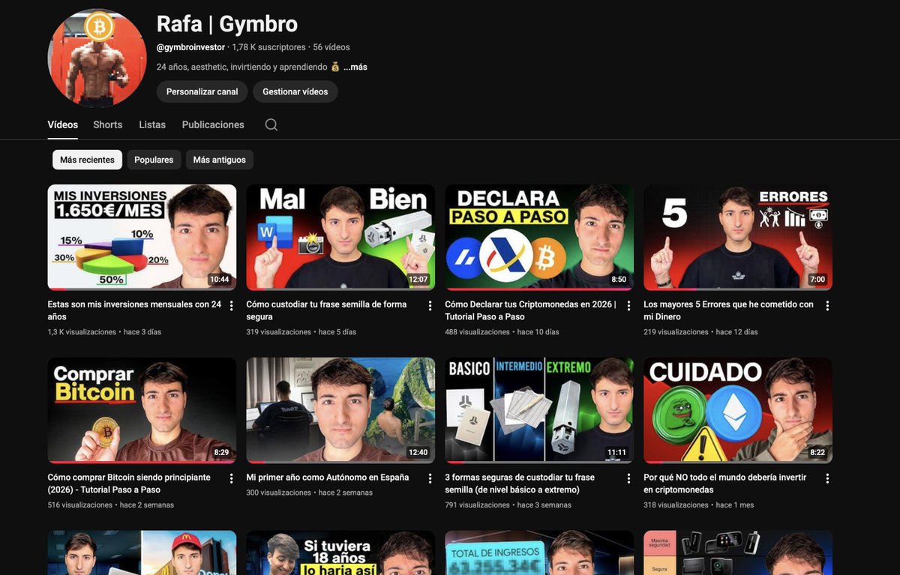The height and width of the screenshot is (575, 900).
Task: Select the 'Más antiguos' sort chip
Action: 219,160
